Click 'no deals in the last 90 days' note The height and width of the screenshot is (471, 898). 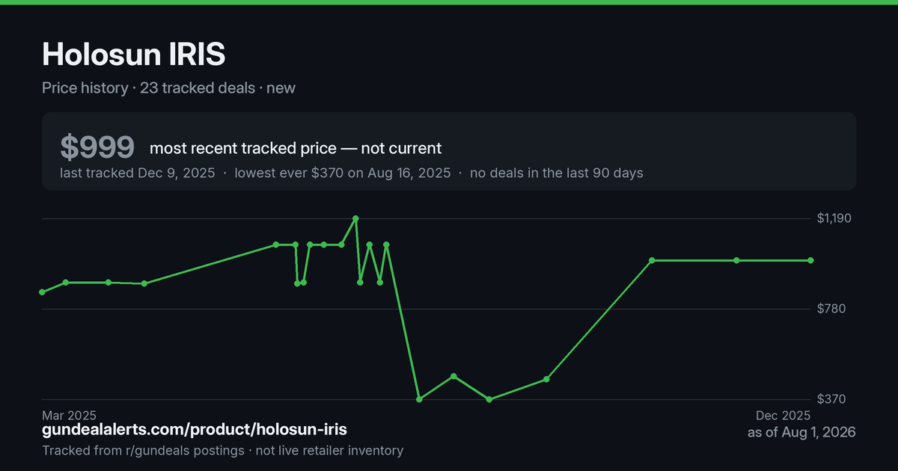pyautogui.click(x=557, y=173)
